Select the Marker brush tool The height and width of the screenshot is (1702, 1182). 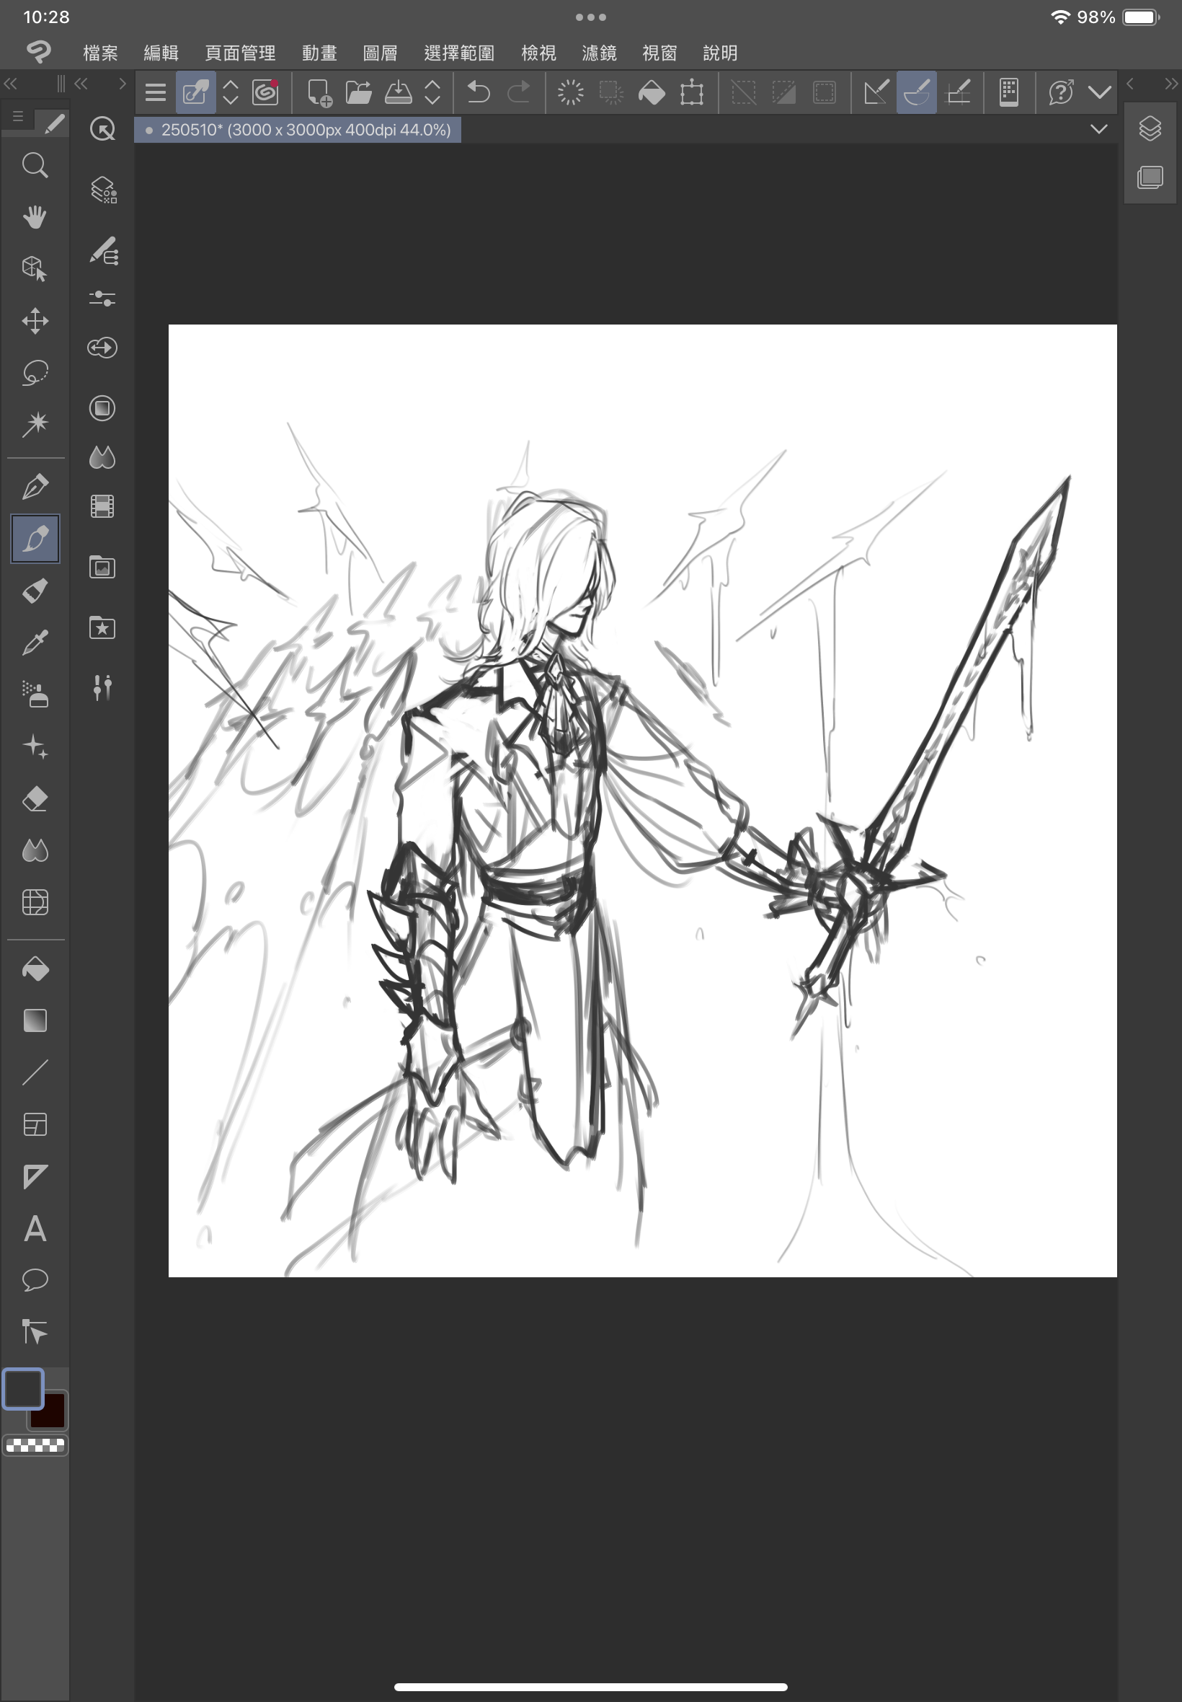click(x=35, y=591)
